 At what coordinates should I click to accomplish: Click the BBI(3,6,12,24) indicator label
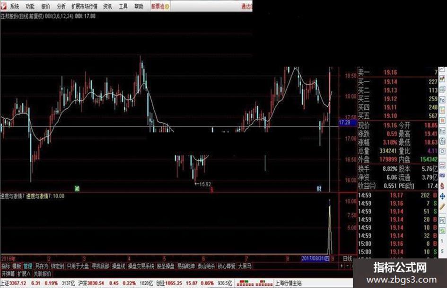click(x=59, y=16)
